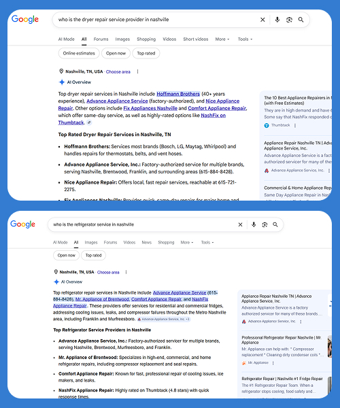The height and width of the screenshot is (408, 340).
Task: Open Shopping tab in refrigerator search
Action: [x=166, y=243]
